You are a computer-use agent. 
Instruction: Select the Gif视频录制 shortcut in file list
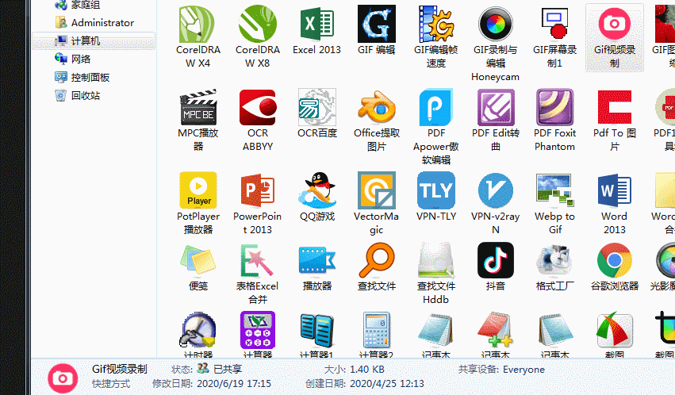[x=614, y=37]
